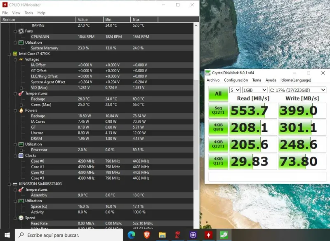Open Brave browser from the taskbar
This screenshot has width=330, height=241.
coord(147,235)
